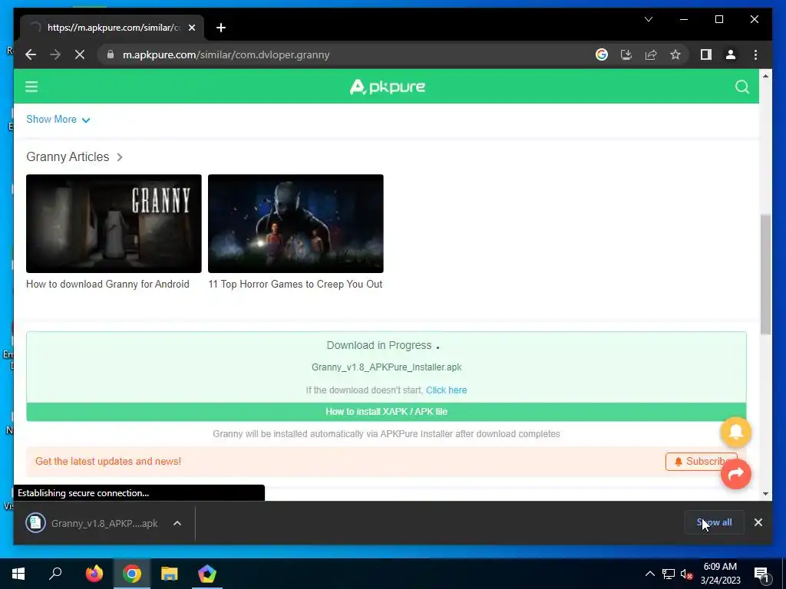Click the network tray icon
Screen dimensions: 786x589
point(669,574)
